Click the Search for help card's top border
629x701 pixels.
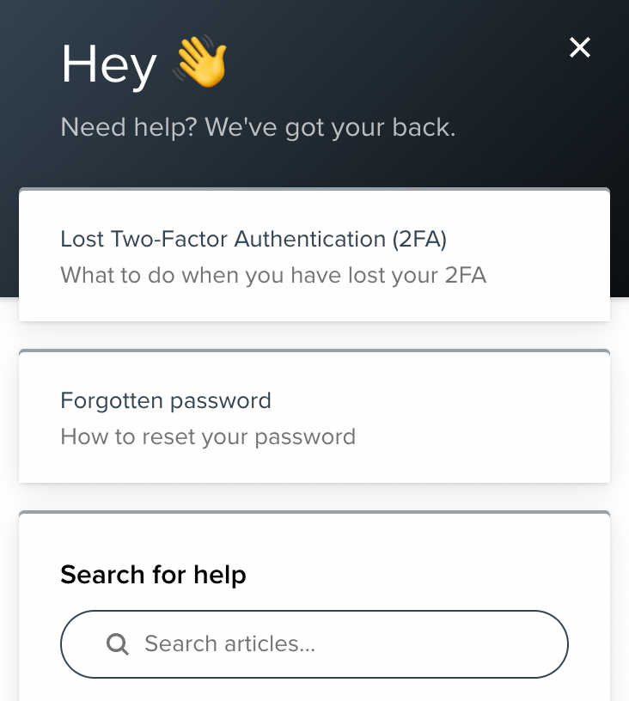314,513
